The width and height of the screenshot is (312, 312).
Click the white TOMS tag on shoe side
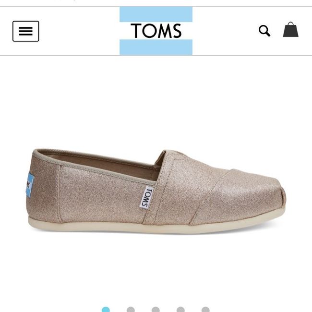pyautogui.click(x=147, y=197)
